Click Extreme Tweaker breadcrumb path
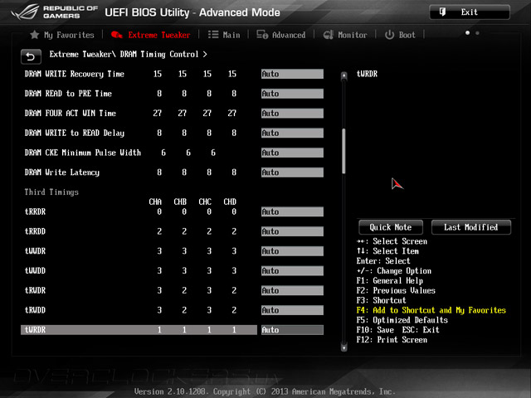This screenshot has width=531, height=398. point(128,55)
